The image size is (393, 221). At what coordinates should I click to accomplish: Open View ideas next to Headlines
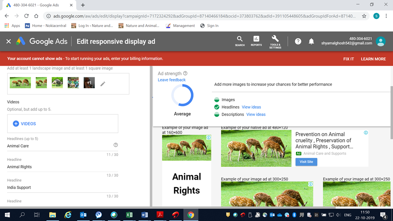pos(251,107)
